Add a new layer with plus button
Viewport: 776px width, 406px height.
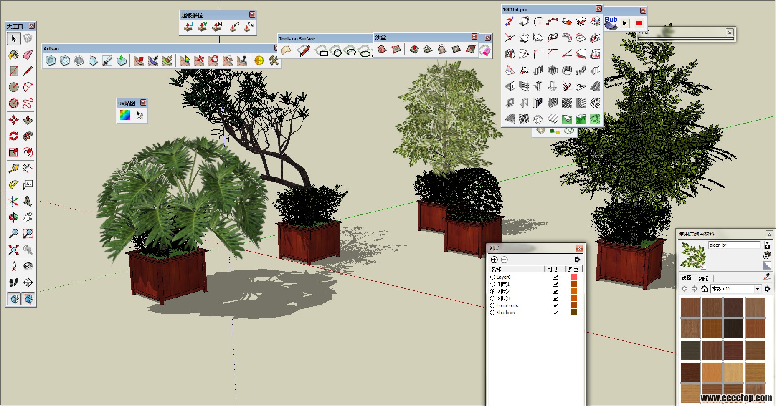pos(494,260)
